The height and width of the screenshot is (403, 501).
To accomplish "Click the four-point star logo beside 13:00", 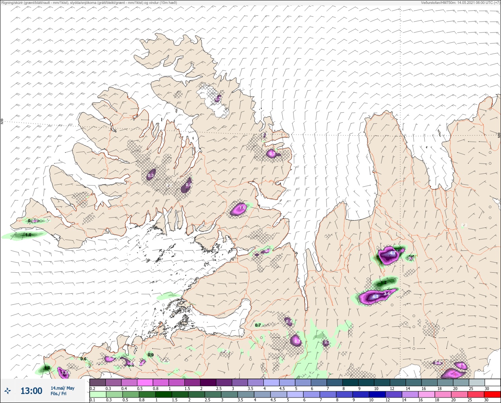I will point(8,390).
